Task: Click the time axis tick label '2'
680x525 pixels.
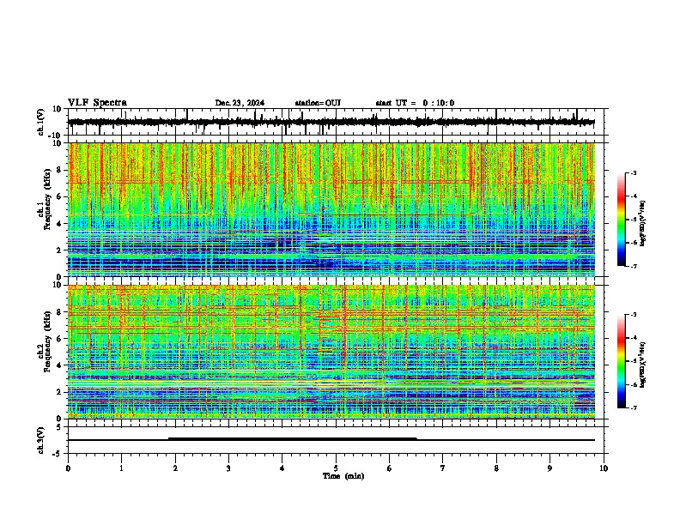Action: (x=175, y=468)
